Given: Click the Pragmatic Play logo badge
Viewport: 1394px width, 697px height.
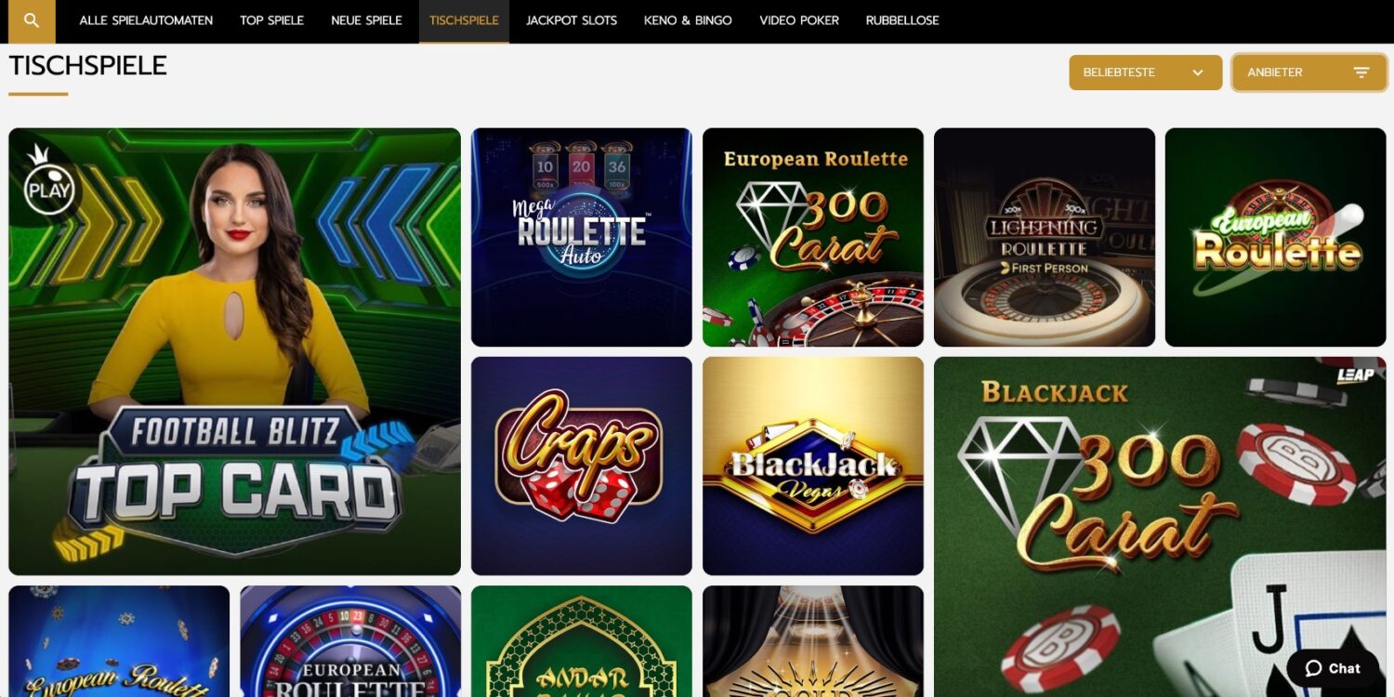Looking at the screenshot, I should (47, 181).
